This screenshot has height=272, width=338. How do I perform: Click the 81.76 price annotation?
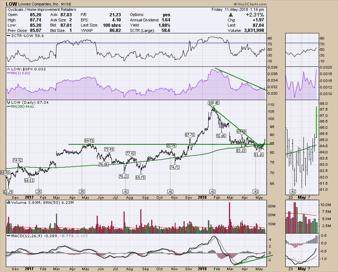171,146
